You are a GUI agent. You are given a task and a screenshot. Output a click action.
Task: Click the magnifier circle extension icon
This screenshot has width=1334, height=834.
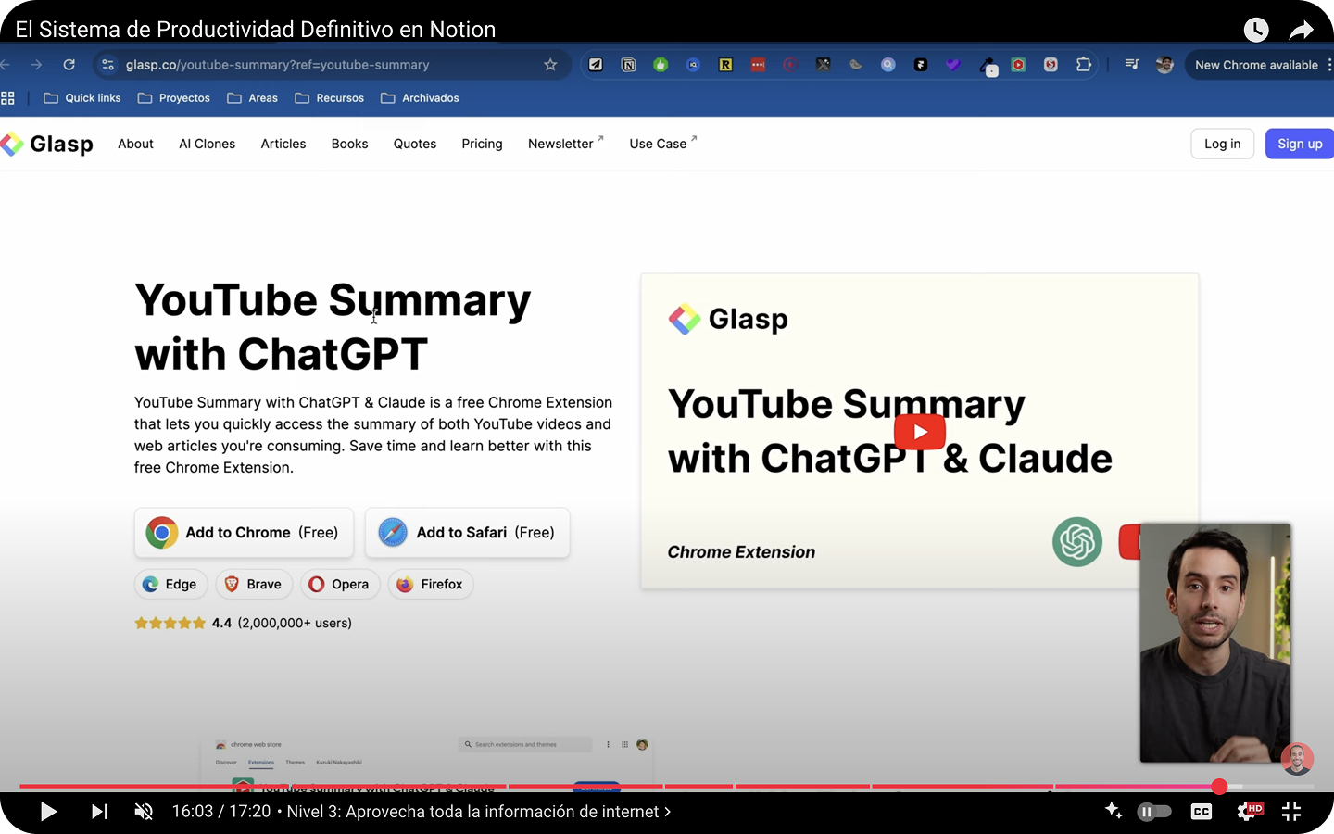[x=887, y=65]
